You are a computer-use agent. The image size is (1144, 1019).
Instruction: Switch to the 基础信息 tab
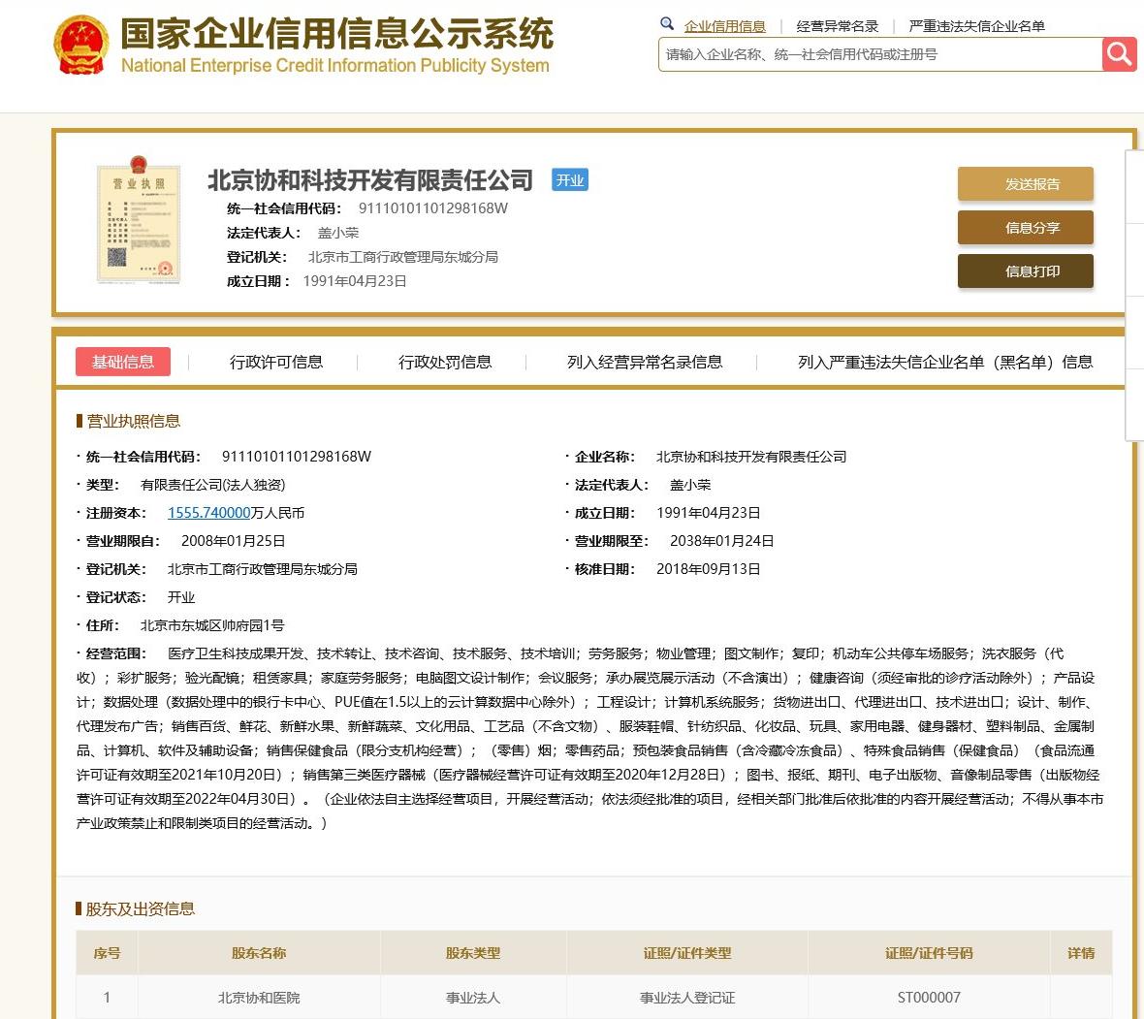click(x=123, y=361)
